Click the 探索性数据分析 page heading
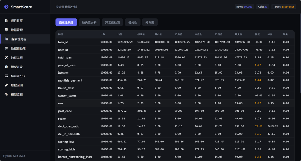Screen dimensions: 301x161 click(x=66, y=7)
